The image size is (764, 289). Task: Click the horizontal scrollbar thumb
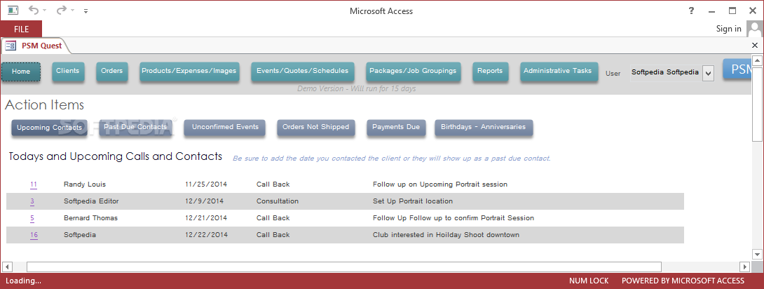(344, 267)
